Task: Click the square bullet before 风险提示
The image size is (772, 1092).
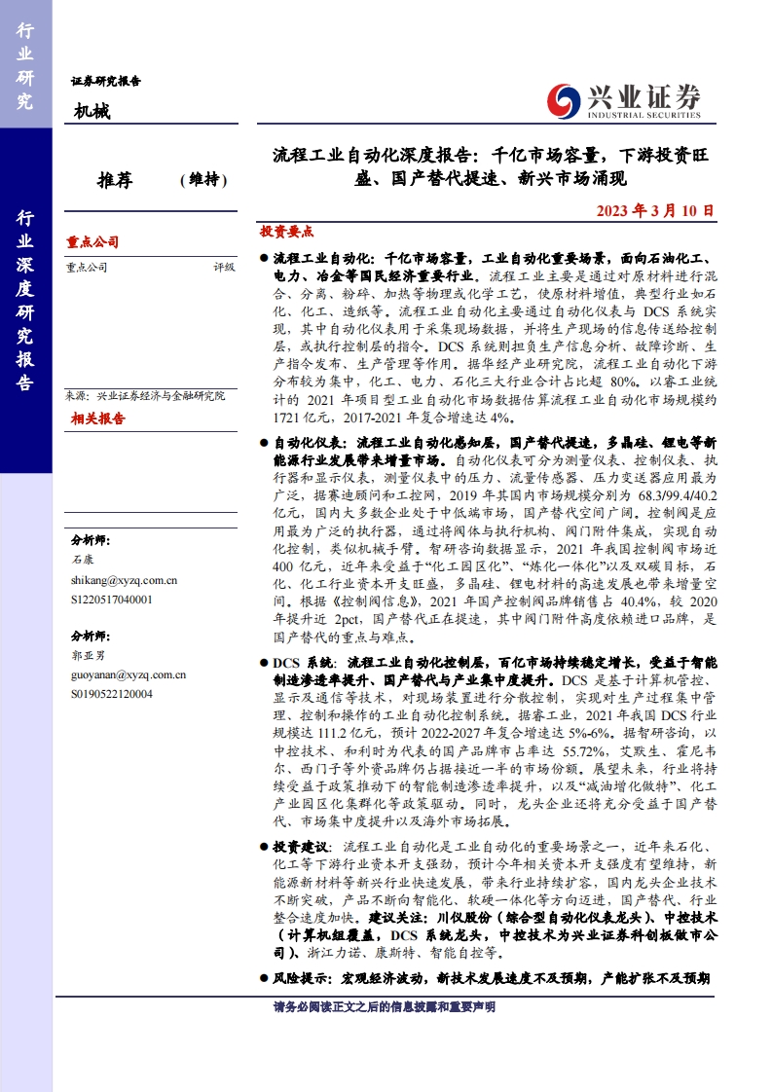Action: [265, 976]
